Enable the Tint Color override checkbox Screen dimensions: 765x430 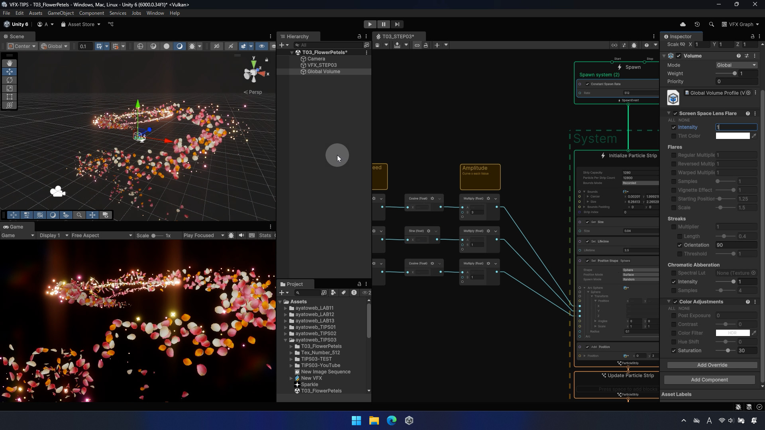pos(674,136)
